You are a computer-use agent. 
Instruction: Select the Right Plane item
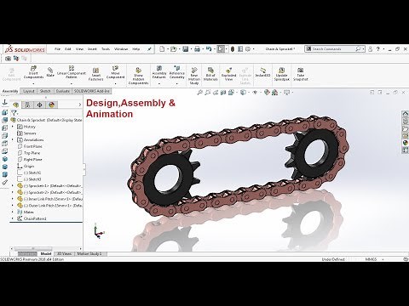pos(30,160)
